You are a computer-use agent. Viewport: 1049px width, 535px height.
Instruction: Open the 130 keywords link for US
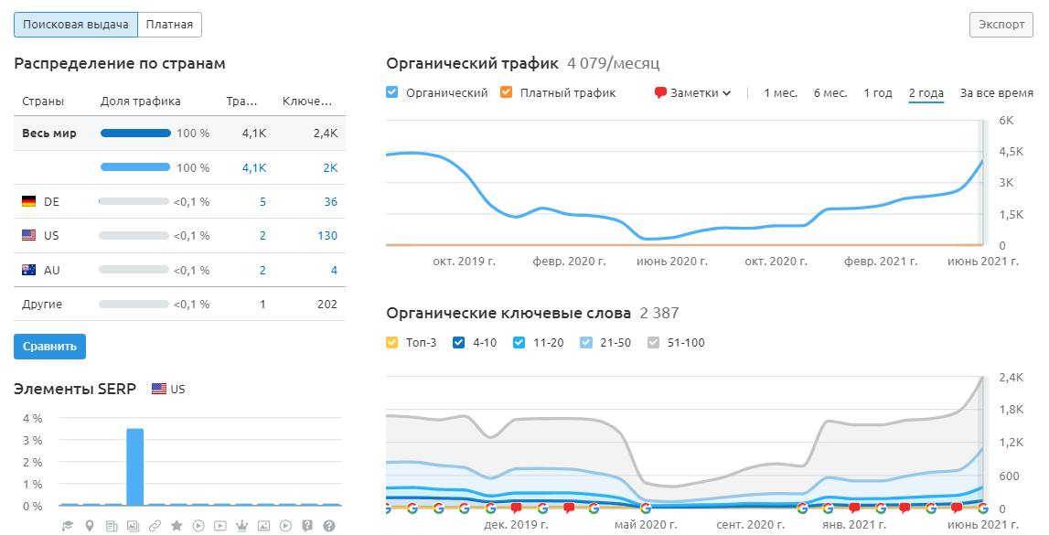coord(326,236)
